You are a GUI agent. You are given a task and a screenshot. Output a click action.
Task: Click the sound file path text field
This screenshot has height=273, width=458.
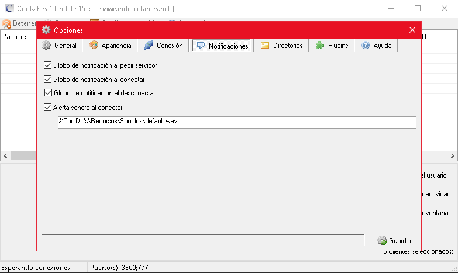coord(236,122)
